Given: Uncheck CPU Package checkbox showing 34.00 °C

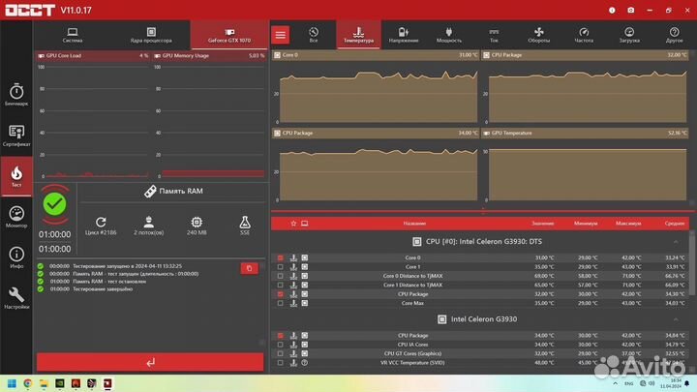Looking at the screenshot, I should click(280, 336).
